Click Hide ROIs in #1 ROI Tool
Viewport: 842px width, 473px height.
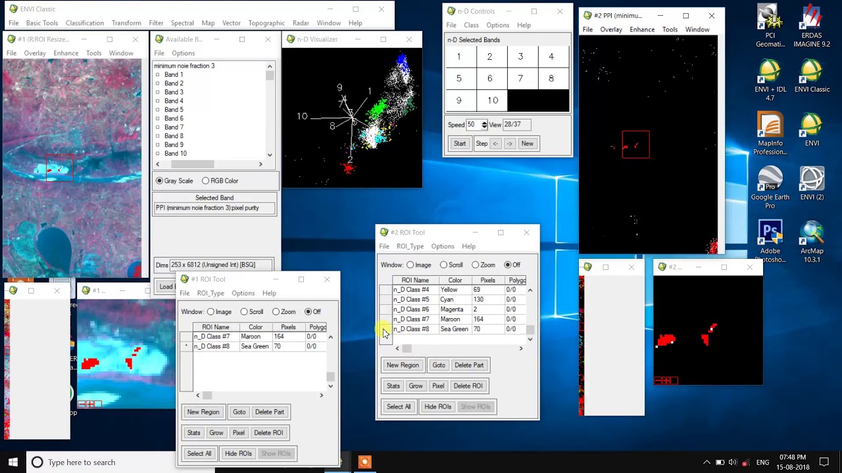click(x=238, y=453)
